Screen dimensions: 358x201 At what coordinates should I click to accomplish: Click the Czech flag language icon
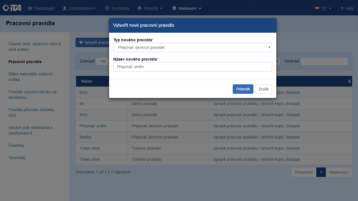point(317,8)
